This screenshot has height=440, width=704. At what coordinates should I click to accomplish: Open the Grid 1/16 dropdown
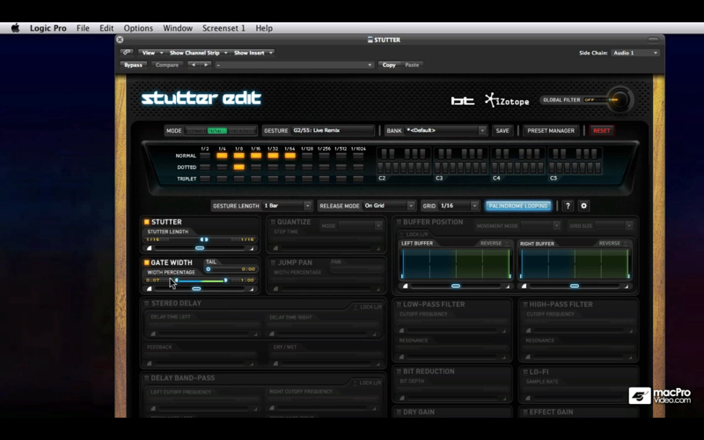(458, 206)
